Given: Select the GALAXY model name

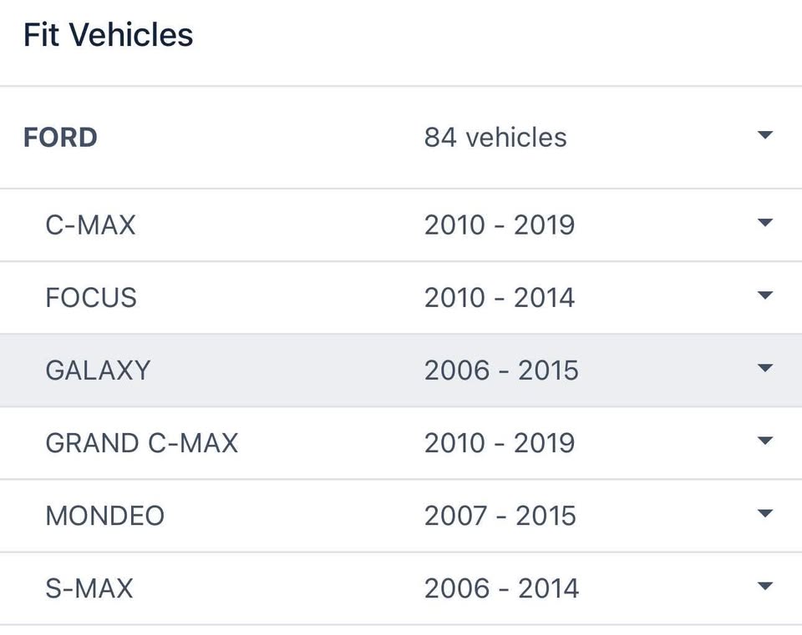Looking at the screenshot, I should pyautogui.click(x=99, y=370).
